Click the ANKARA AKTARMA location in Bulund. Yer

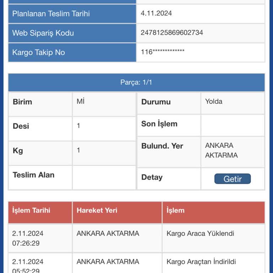(221, 150)
